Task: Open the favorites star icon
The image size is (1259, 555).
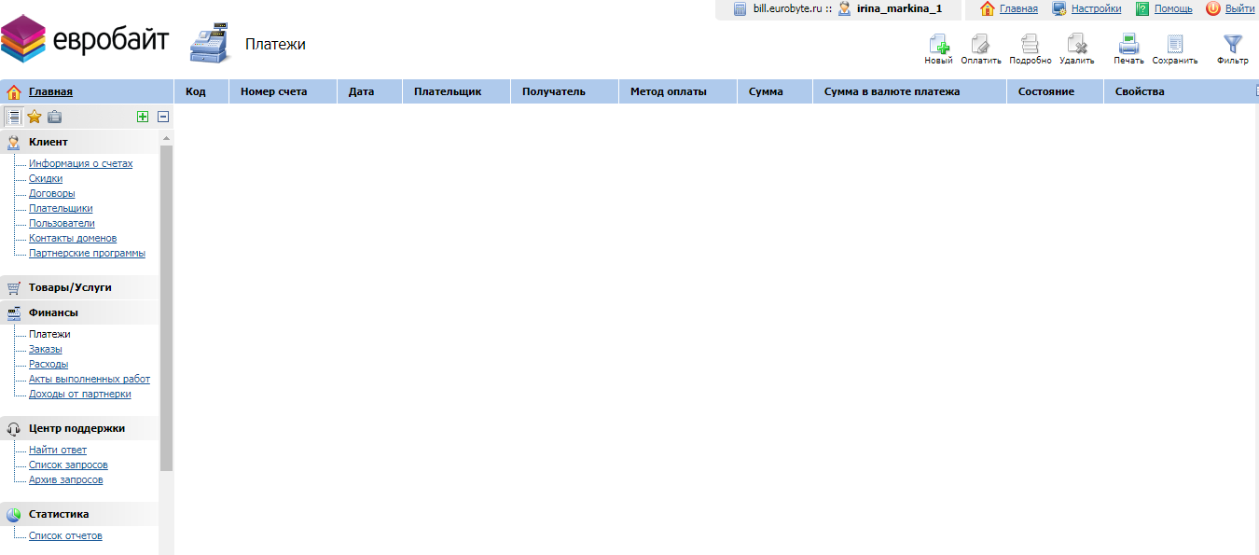Action: [35, 117]
